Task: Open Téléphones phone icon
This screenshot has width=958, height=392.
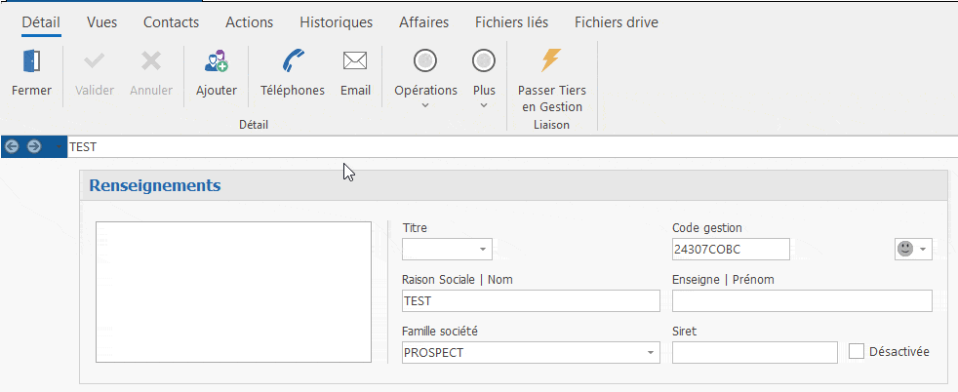Action: 292,61
